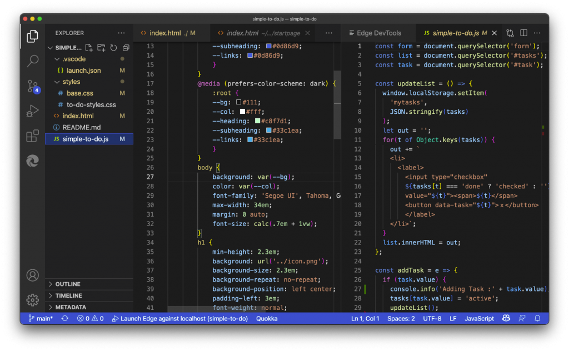This screenshot has height=351, width=569.
Task: Open the Extensions view
Action: point(32,136)
